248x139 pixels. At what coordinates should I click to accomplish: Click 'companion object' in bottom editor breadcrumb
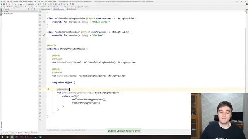point(65,130)
